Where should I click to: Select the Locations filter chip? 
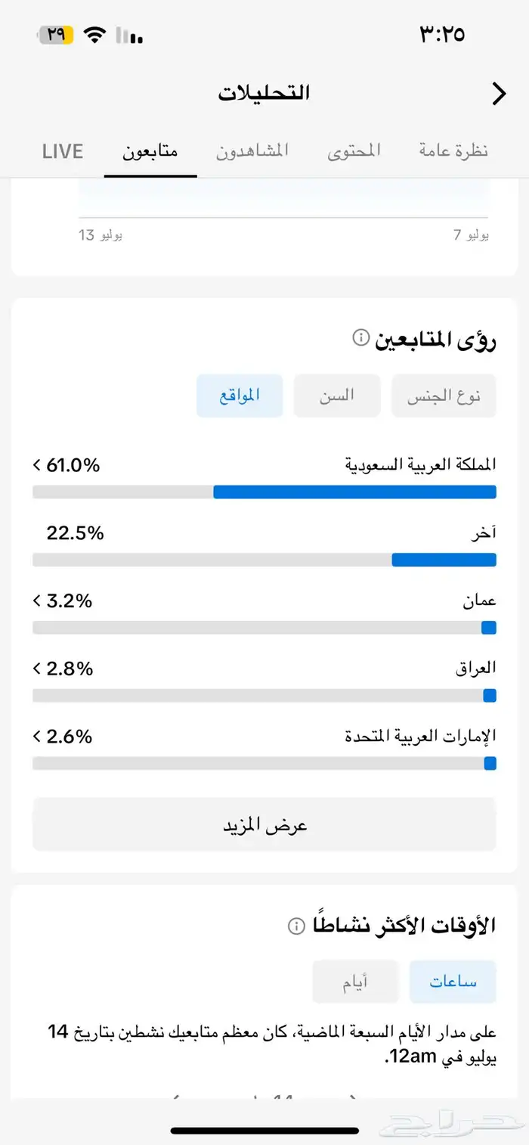coord(240,396)
